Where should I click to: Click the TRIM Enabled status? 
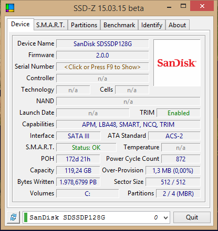coord(179,113)
